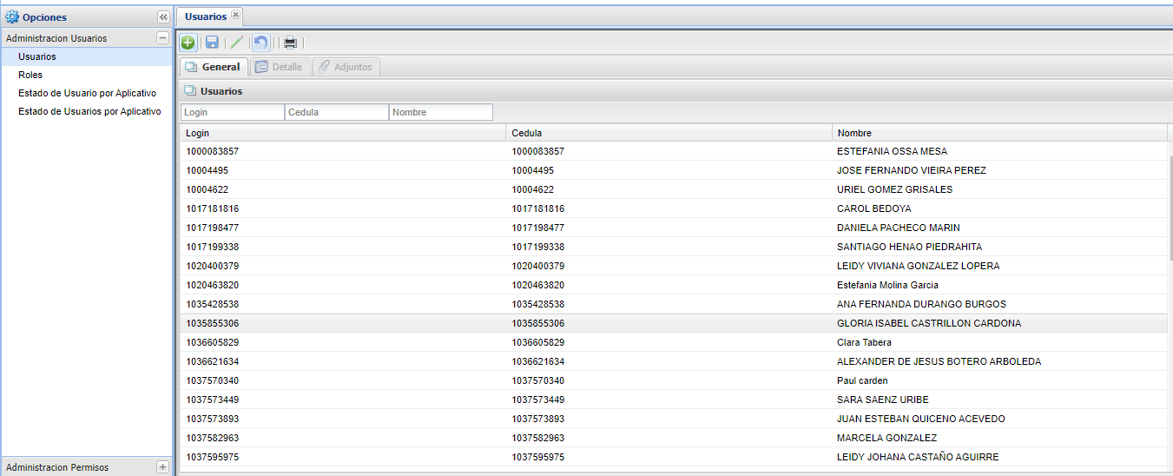Click the print icon in toolbar

point(291,43)
